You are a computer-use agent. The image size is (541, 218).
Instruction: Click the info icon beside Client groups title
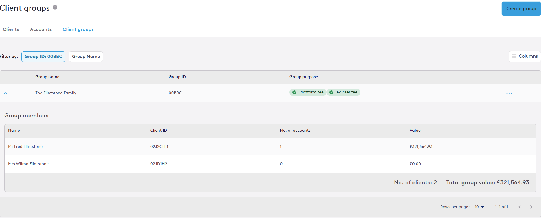[x=55, y=7]
